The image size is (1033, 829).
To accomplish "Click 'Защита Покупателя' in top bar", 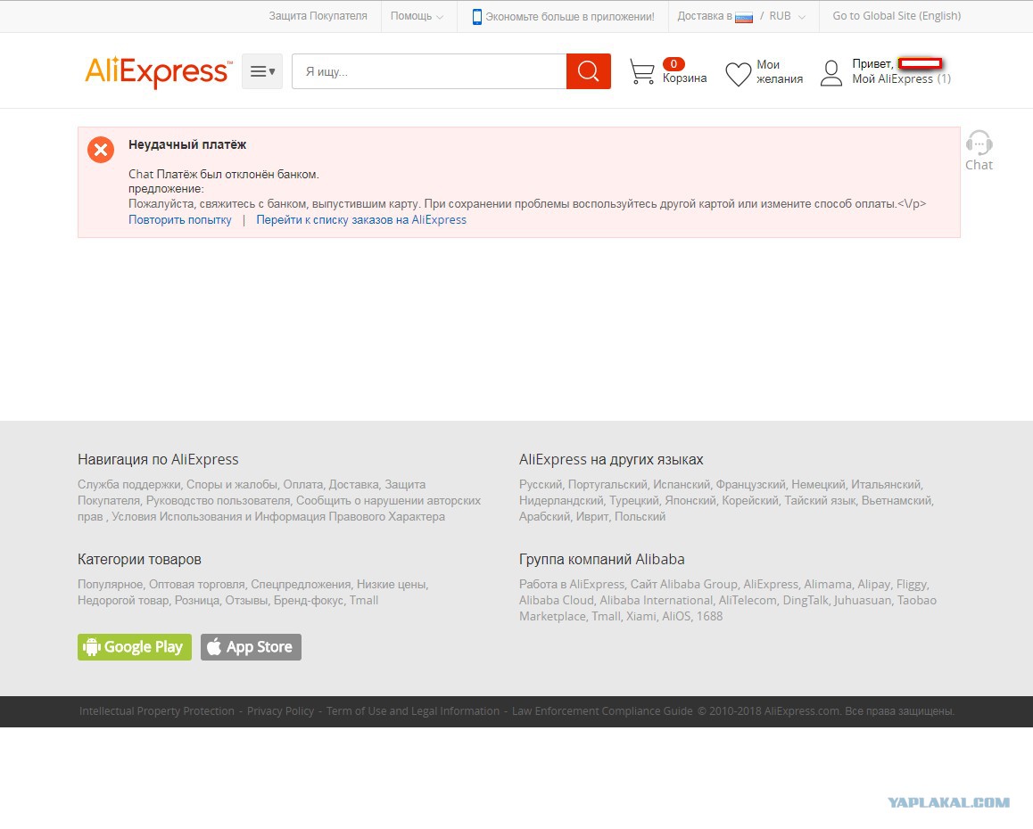I will coord(318,16).
